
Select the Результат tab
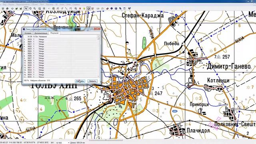pyautogui.click(x=54, y=33)
